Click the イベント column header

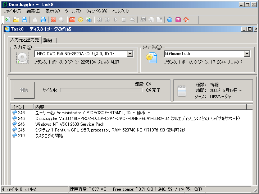pos(22,107)
